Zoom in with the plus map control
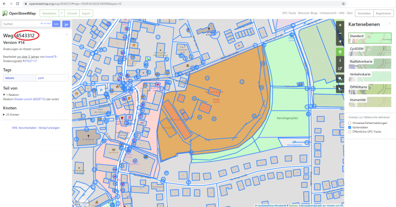 point(340,24)
